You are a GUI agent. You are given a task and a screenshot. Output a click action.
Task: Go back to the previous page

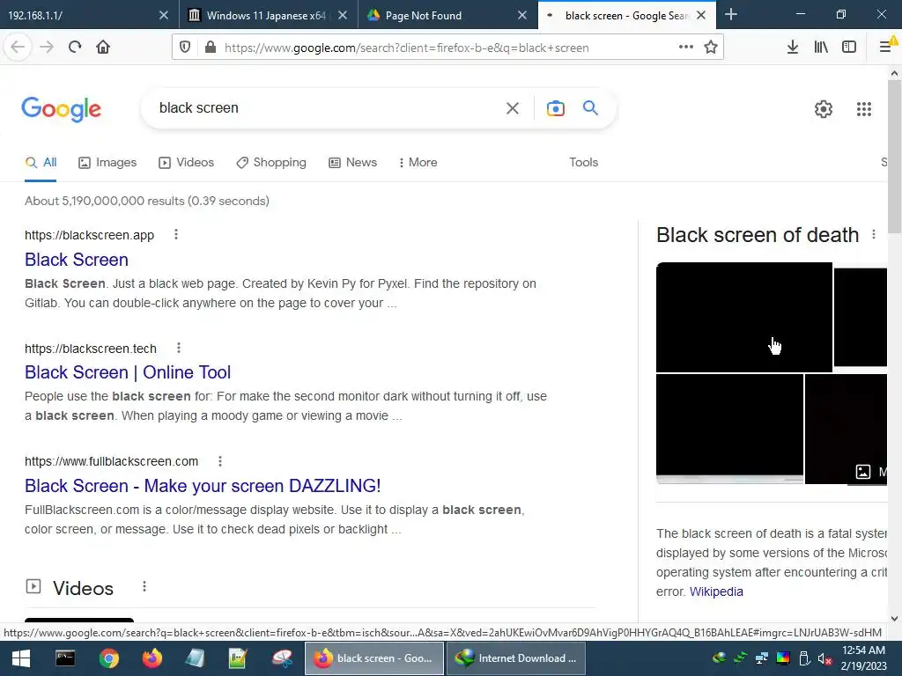18,48
